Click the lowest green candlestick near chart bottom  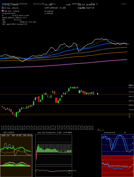tap(16, 115)
